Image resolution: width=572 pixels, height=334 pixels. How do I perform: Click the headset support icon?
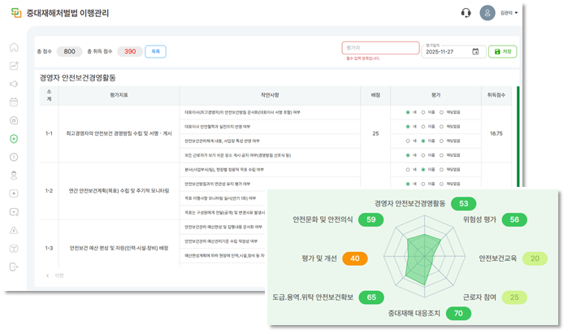[466, 13]
